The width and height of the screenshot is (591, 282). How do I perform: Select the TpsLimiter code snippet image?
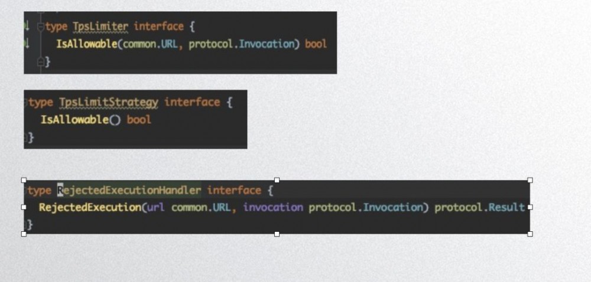[x=236, y=59]
